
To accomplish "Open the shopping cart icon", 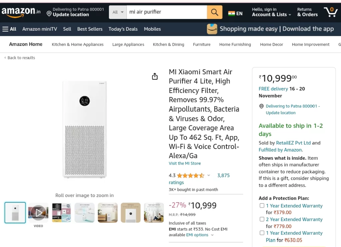I will pyautogui.click(x=331, y=12).
